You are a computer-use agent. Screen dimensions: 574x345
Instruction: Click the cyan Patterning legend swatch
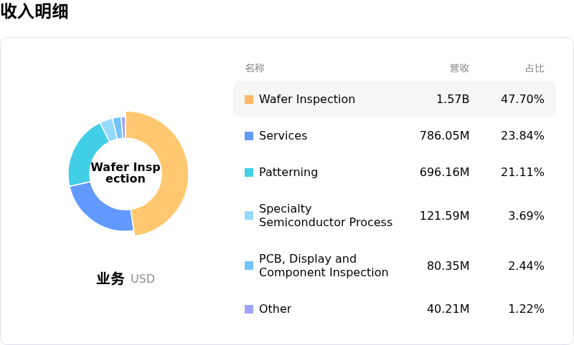(x=249, y=172)
